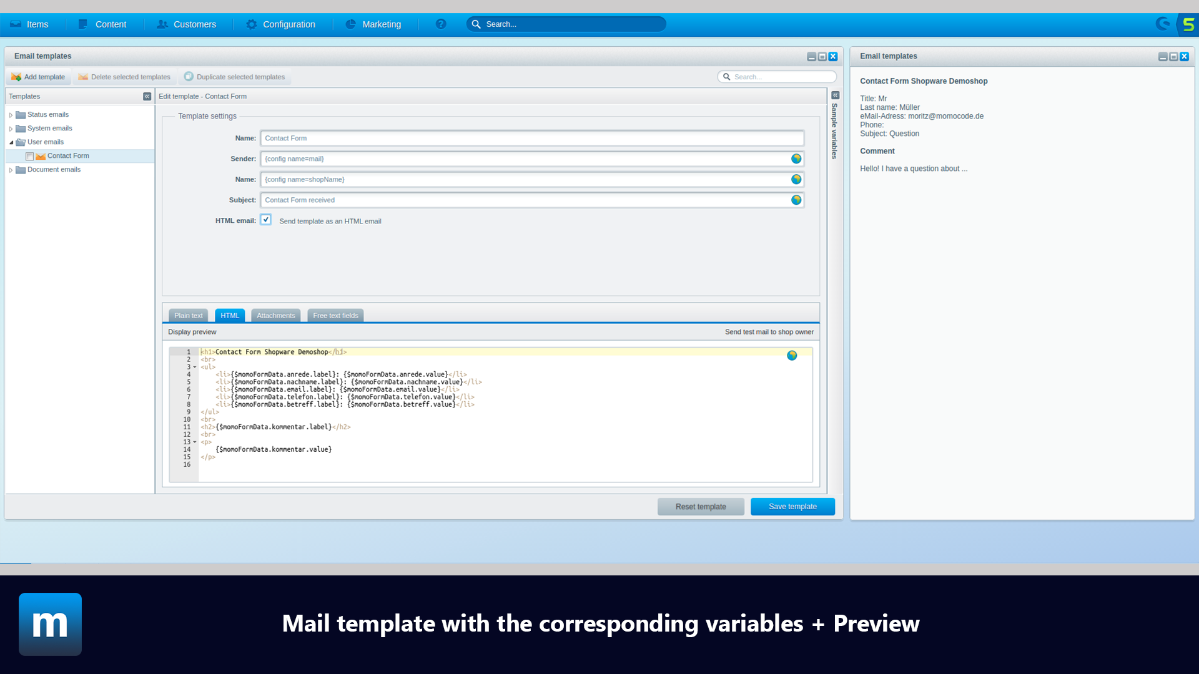Click Duplicate selected templates
The width and height of the screenshot is (1199, 674).
(x=234, y=77)
